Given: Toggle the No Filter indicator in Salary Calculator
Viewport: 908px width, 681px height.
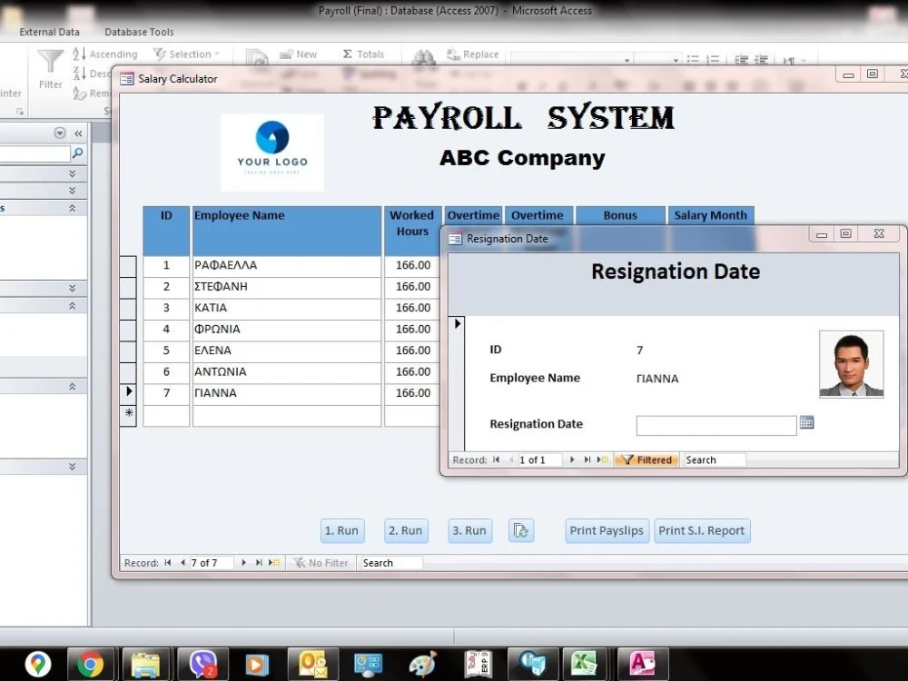Looking at the screenshot, I should click(321, 562).
